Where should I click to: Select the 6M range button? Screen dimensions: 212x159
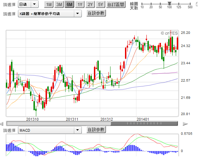(x=69, y=4)
